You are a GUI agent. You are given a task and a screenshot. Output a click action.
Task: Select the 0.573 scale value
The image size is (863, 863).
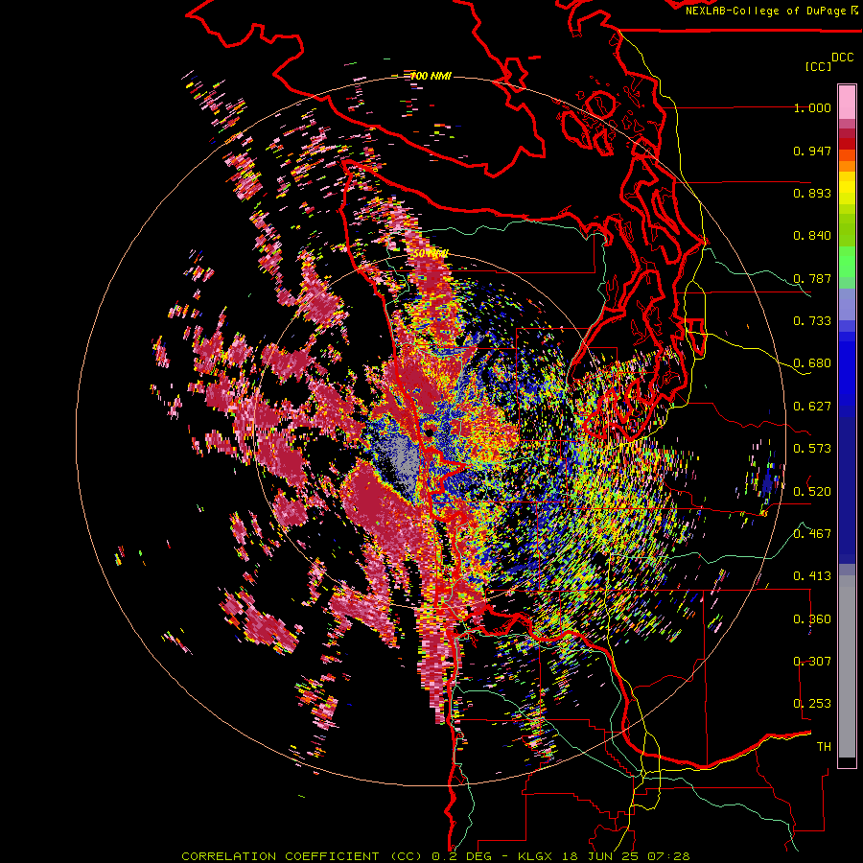tap(812, 449)
